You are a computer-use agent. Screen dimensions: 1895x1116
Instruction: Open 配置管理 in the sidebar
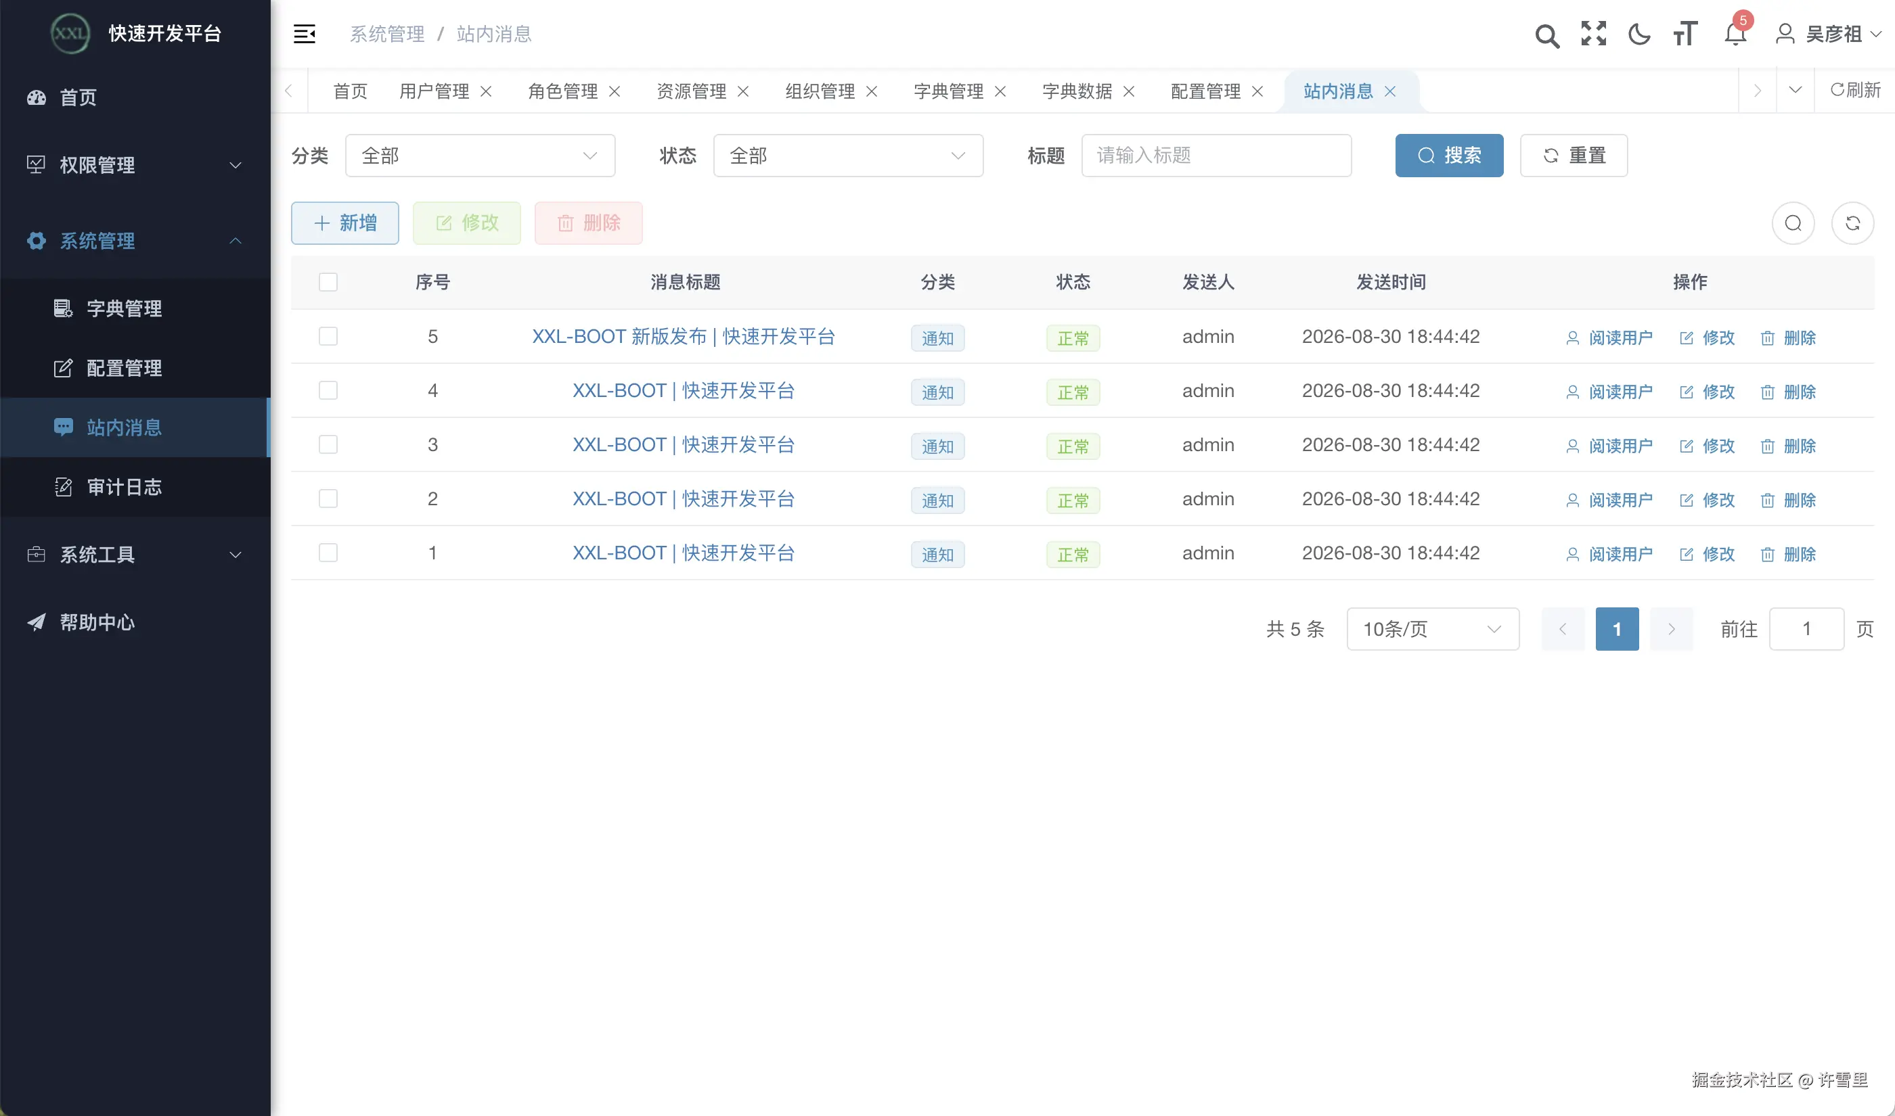(135, 368)
